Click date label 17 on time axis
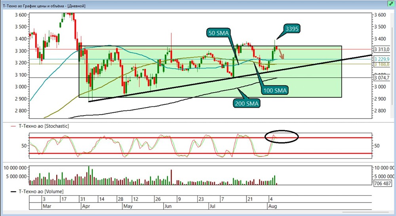396x216 pixels. [x=64, y=199]
